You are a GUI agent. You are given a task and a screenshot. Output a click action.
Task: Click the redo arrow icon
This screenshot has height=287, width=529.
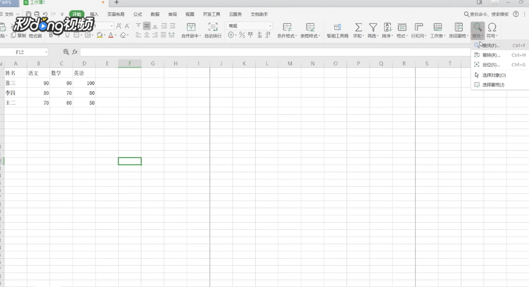click(53, 14)
